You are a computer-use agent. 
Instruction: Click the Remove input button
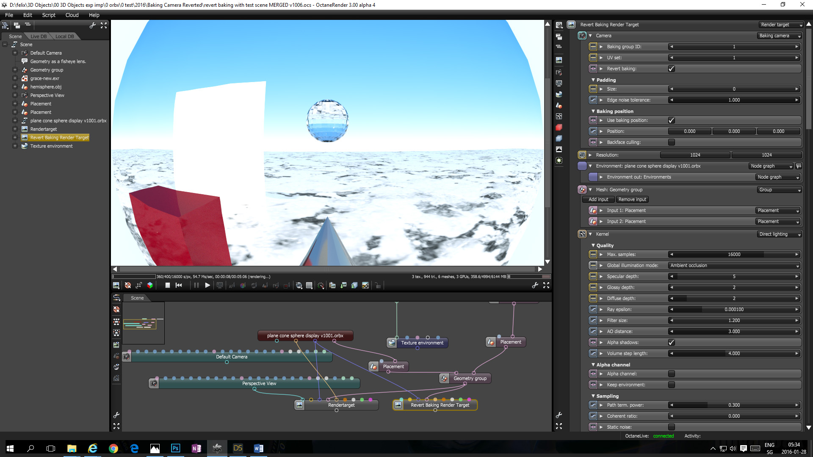tap(632, 199)
